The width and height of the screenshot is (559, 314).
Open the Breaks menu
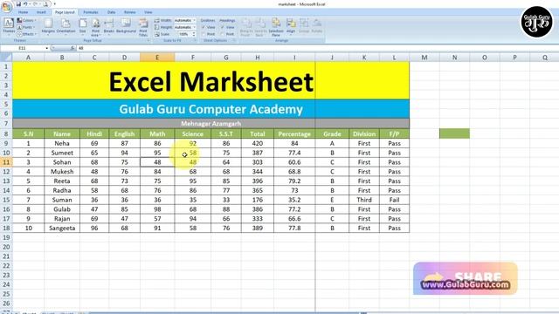click(108, 27)
